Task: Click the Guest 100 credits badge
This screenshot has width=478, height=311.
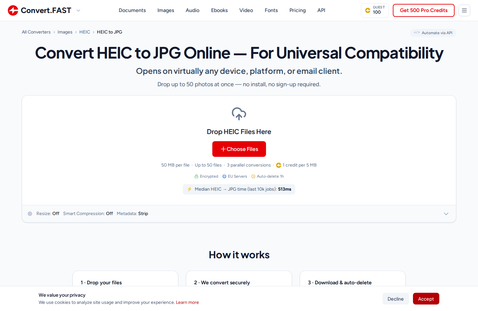Action: [375, 10]
